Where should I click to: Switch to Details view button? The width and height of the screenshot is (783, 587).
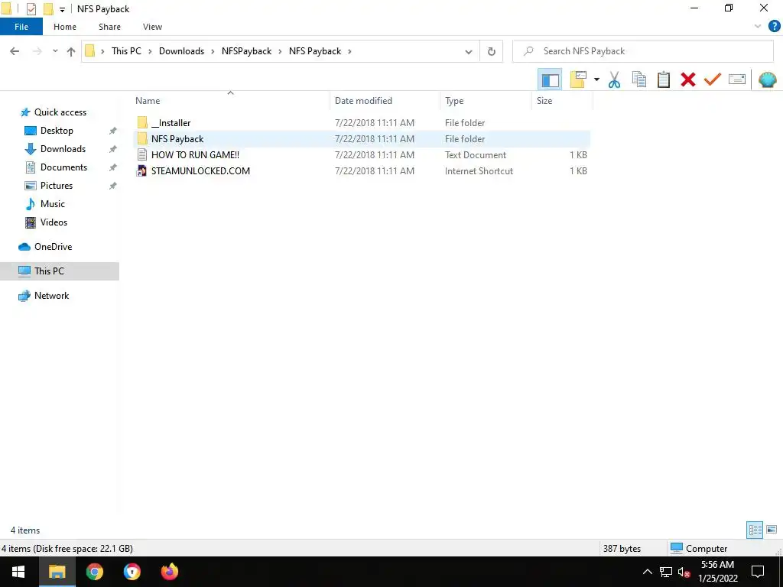coord(755,530)
